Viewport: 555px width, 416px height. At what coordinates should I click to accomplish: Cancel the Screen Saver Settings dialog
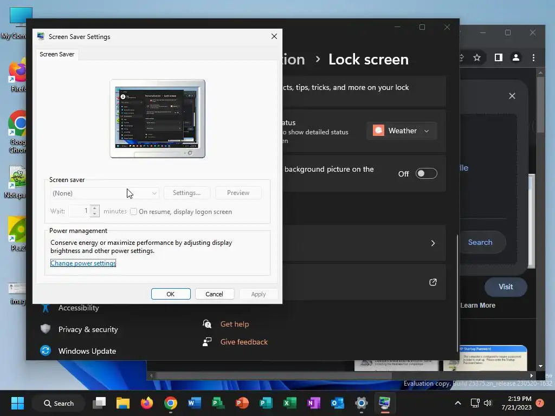coord(215,294)
